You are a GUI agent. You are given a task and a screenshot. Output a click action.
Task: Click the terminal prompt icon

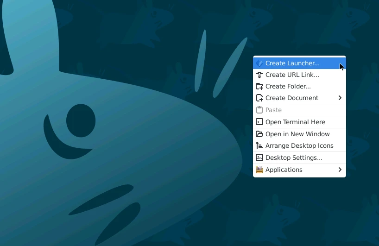pyautogui.click(x=259, y=122)
